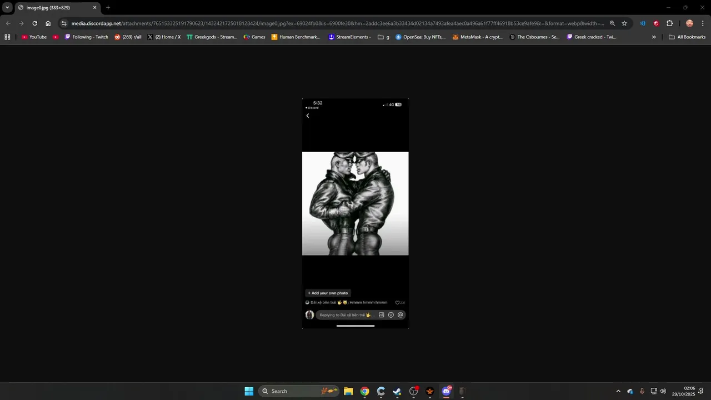Open Google Chrome from the taskbar
This screenshot has width=711, height=400.
click(x=364, y=391)
